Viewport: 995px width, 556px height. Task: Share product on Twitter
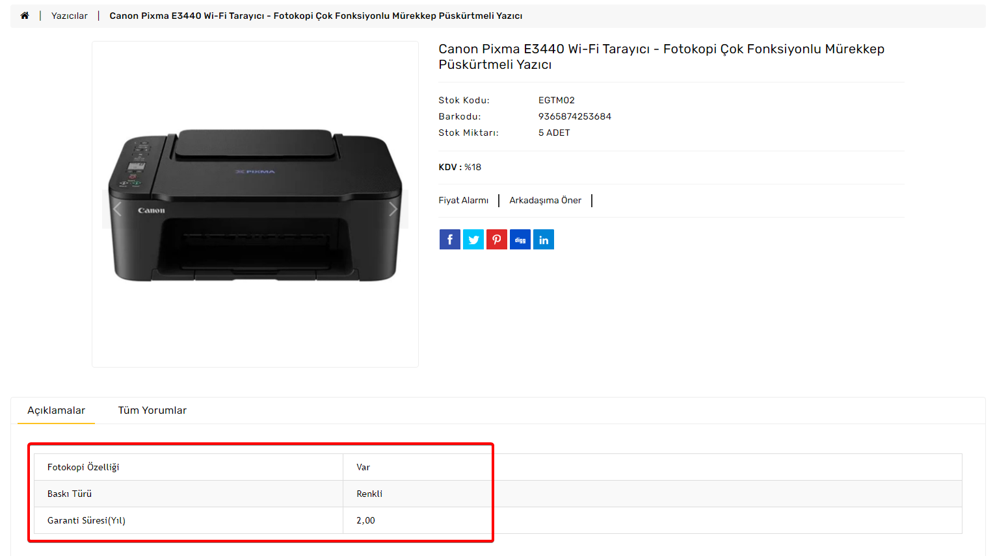473,240
